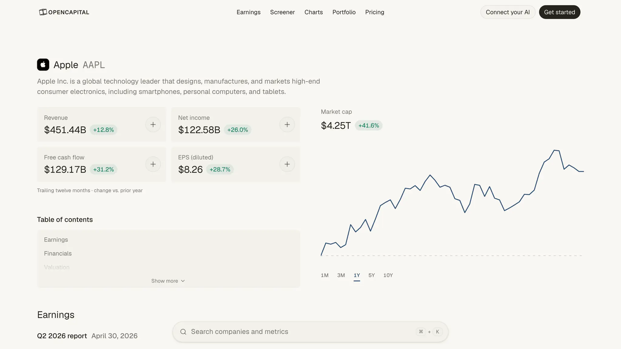Open the Pricing nav item
This screenshot has height=349, width=621.
374,12
